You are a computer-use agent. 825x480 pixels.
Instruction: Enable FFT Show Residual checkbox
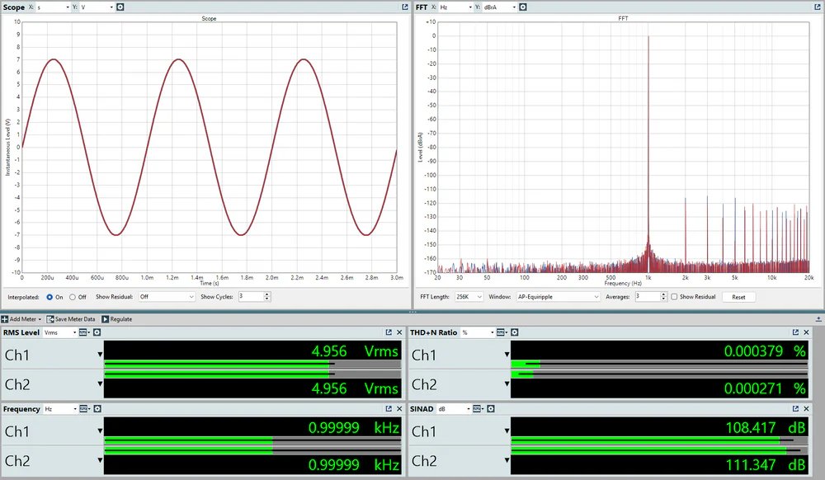point(674,297)
